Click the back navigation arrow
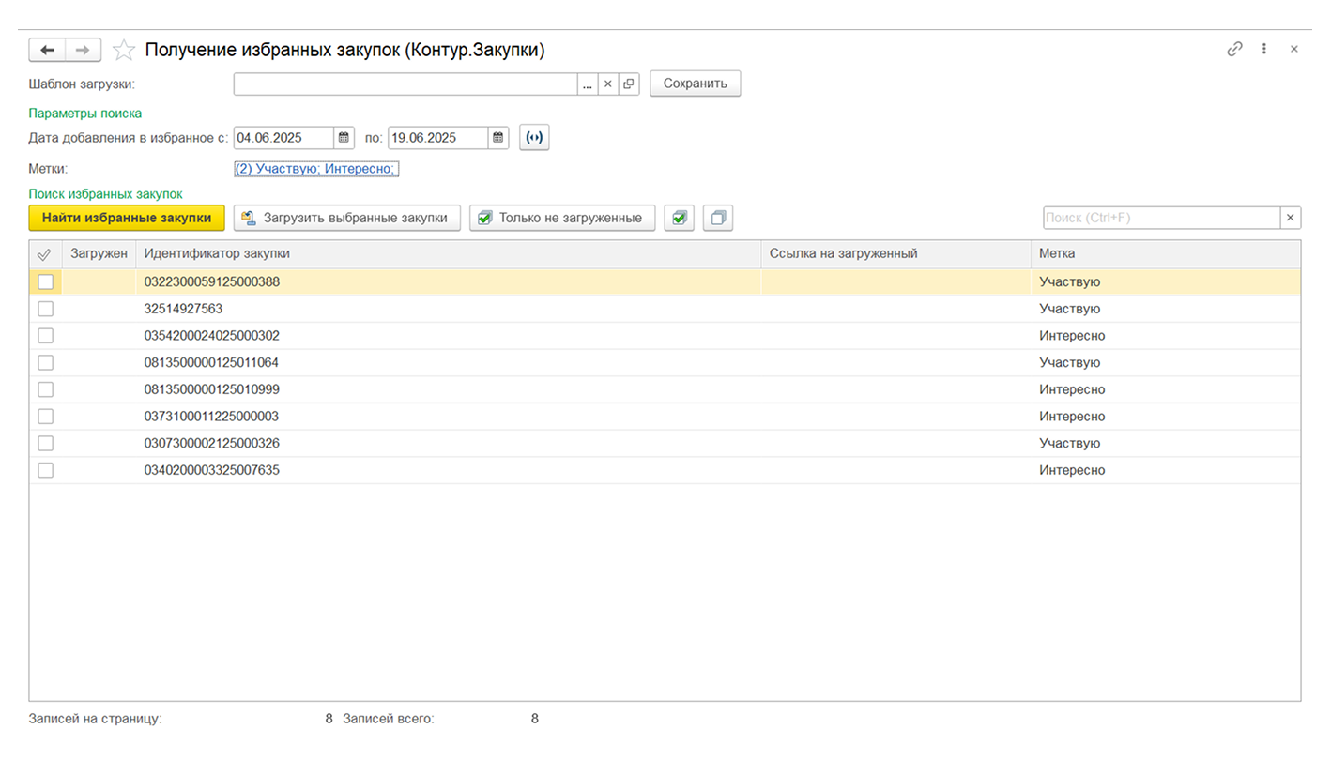1331x760 pixels. point(48,50)
